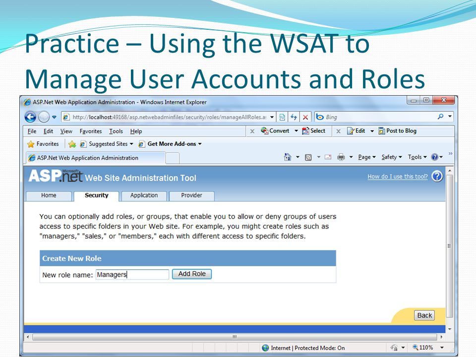This screenshot has height=357, width=476.
Task: Open the Page command menu
Action: point(367,157)
